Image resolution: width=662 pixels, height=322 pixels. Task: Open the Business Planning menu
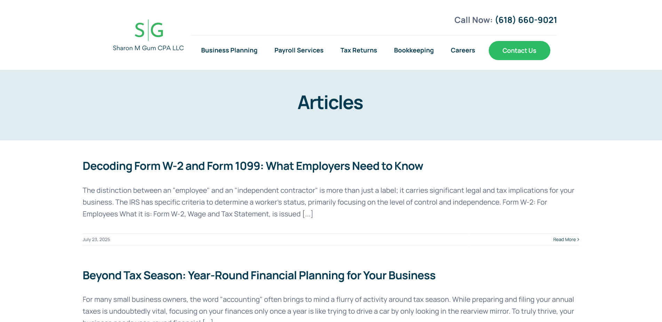(229, 50)
